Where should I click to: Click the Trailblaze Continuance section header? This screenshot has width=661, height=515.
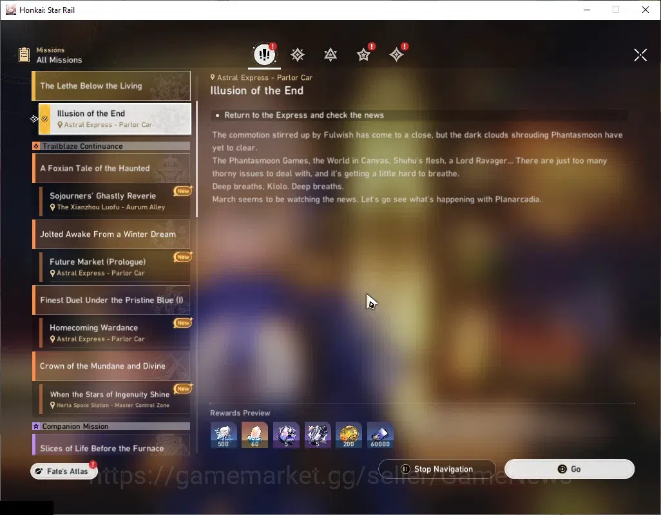click(x=111, y=146)
